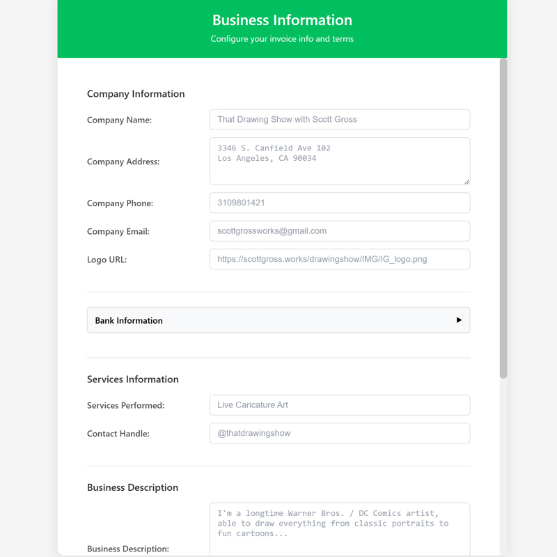Select the Contact Handle input field
557x557 pixels.
tap(339, 433)
